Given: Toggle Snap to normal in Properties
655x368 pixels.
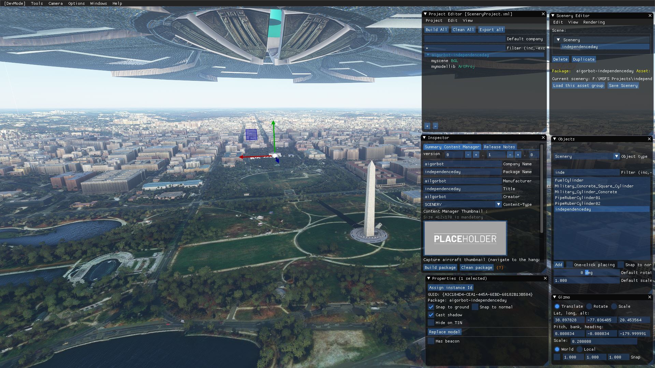Looking at the screenshot, I should 475,307.
